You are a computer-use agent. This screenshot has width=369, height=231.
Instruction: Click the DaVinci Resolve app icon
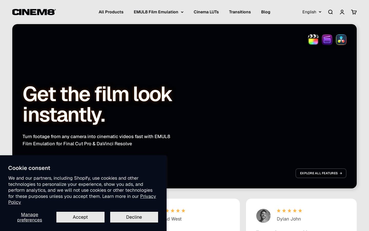[341, 40]
